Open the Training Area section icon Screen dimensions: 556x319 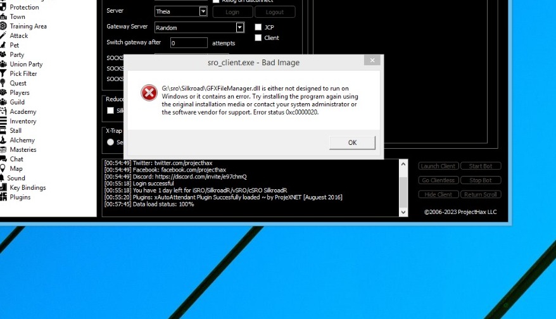(x=3, y=27)
